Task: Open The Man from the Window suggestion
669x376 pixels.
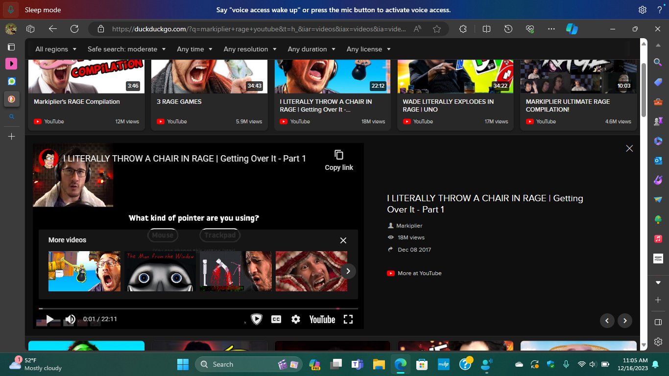Action: pyautogui.click(x=160, y=271)
